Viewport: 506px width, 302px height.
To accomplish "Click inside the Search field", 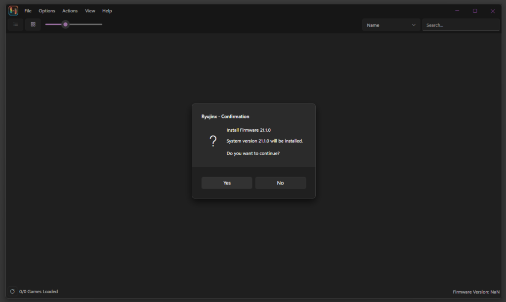I will click(460, 25).
